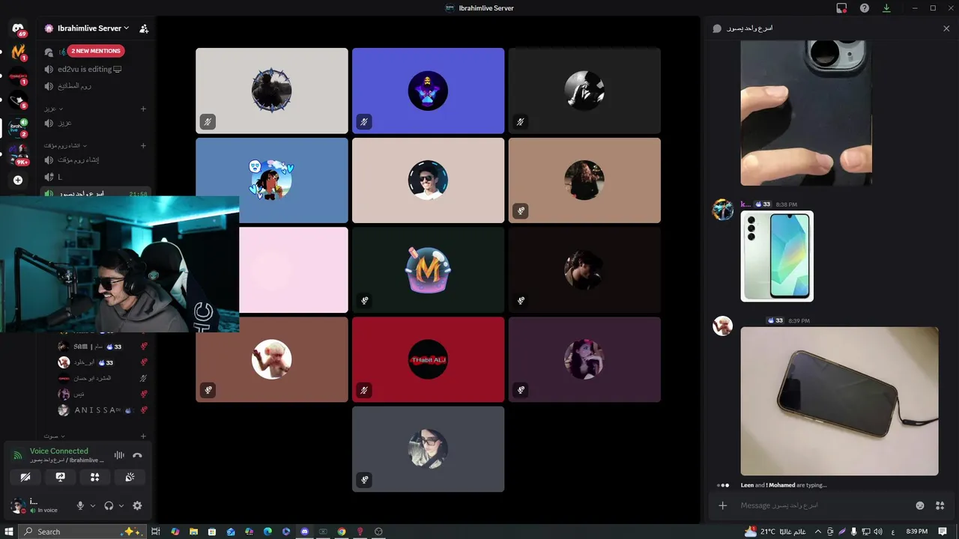Deafen with the headphones icon
The width and height of the screenshot is (959, 539).
pyautogui.click(x=109, y=505)
